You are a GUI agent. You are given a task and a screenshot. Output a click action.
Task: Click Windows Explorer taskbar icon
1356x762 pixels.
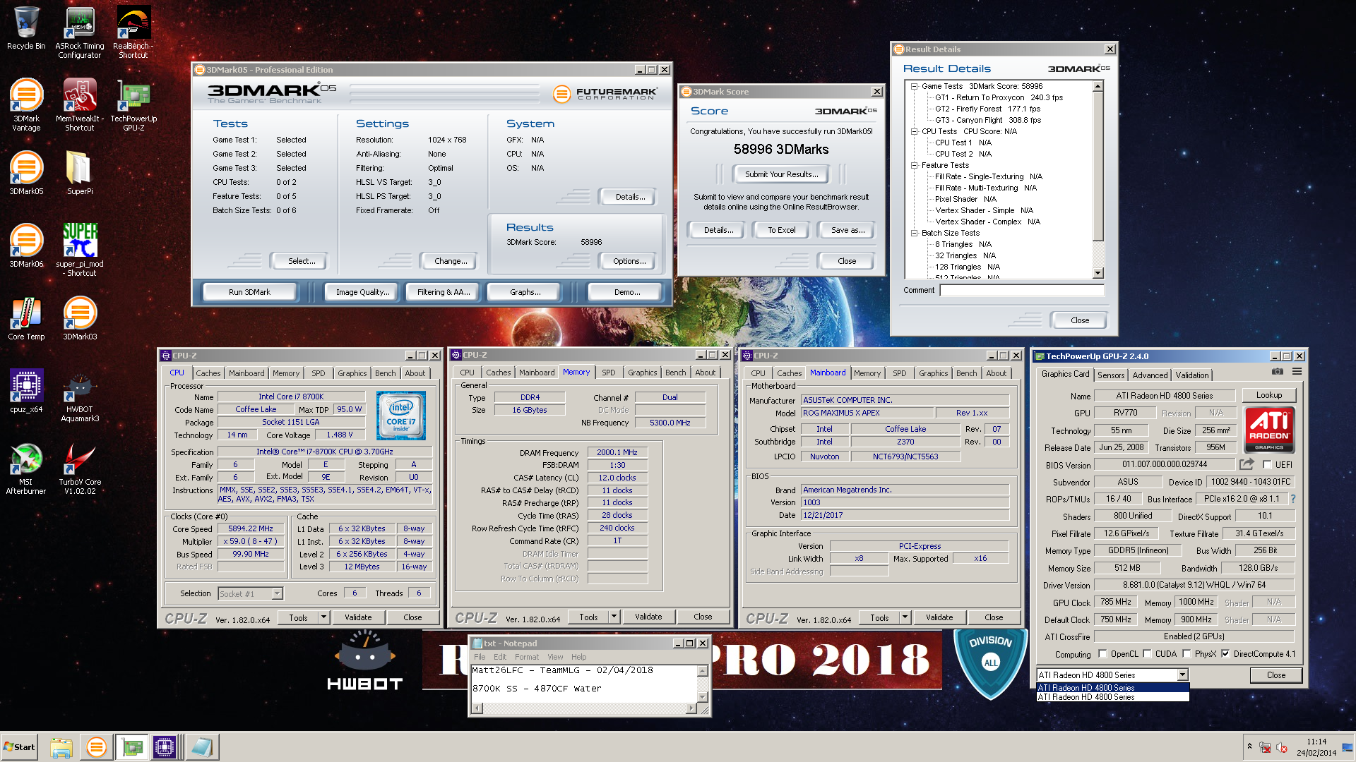61,747
